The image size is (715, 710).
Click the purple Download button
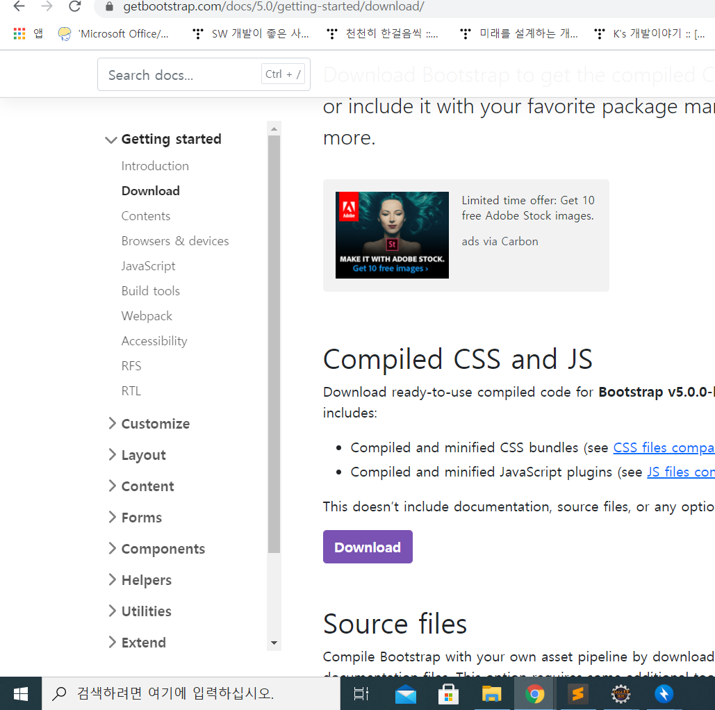coord(368,547)
